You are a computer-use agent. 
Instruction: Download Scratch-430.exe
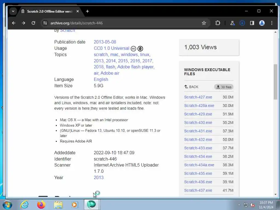pyautogui.click(x=198, y=122)
